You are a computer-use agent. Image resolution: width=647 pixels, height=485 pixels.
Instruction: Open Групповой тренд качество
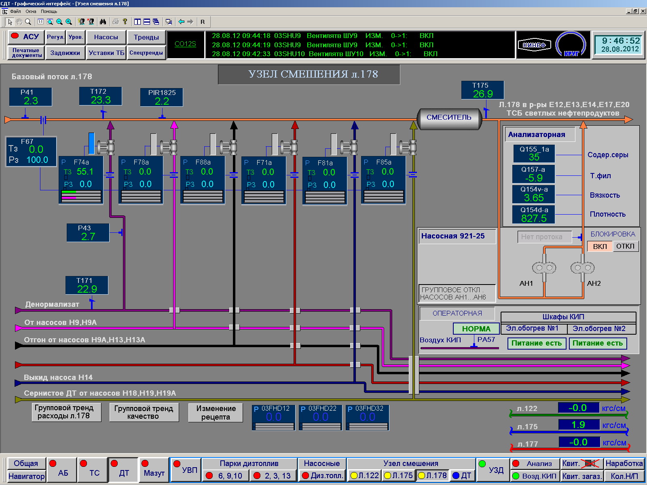click(144, 412)
